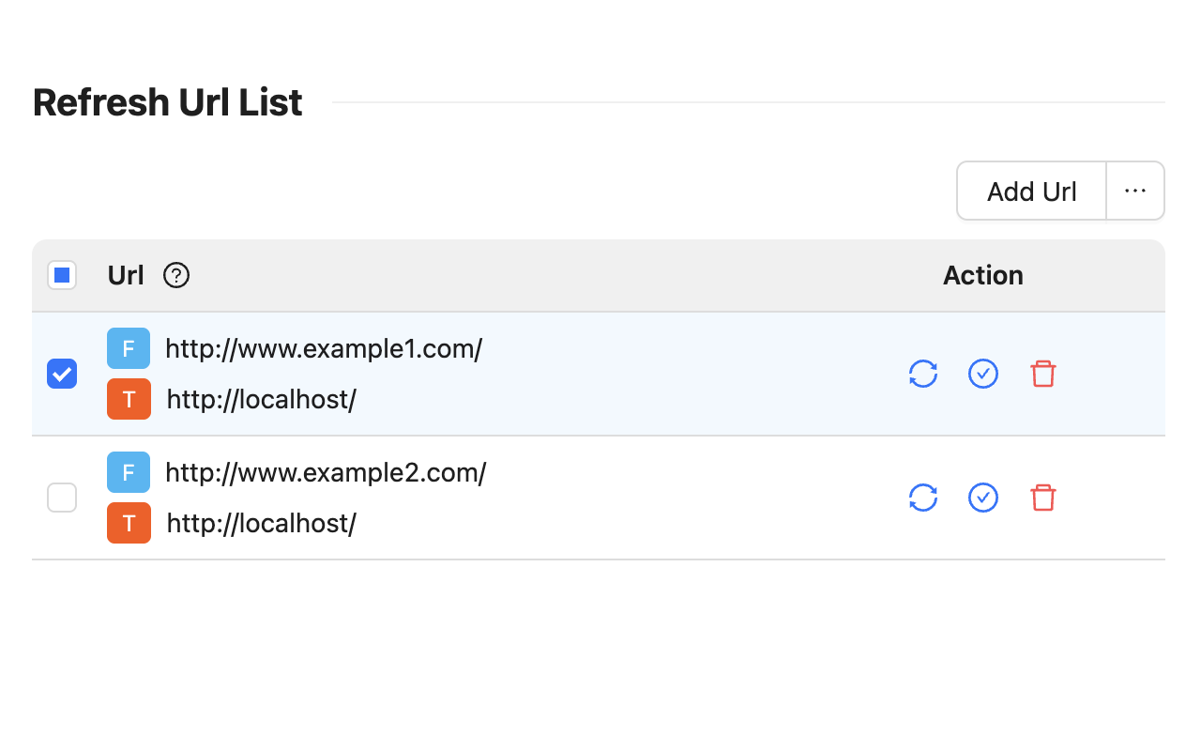Click localhost target in the second row
The image size is (1201, 751).
[x=262, y=524]
